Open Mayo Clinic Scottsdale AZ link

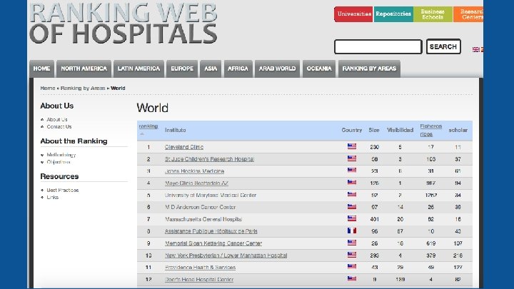[x=196, y=183]
